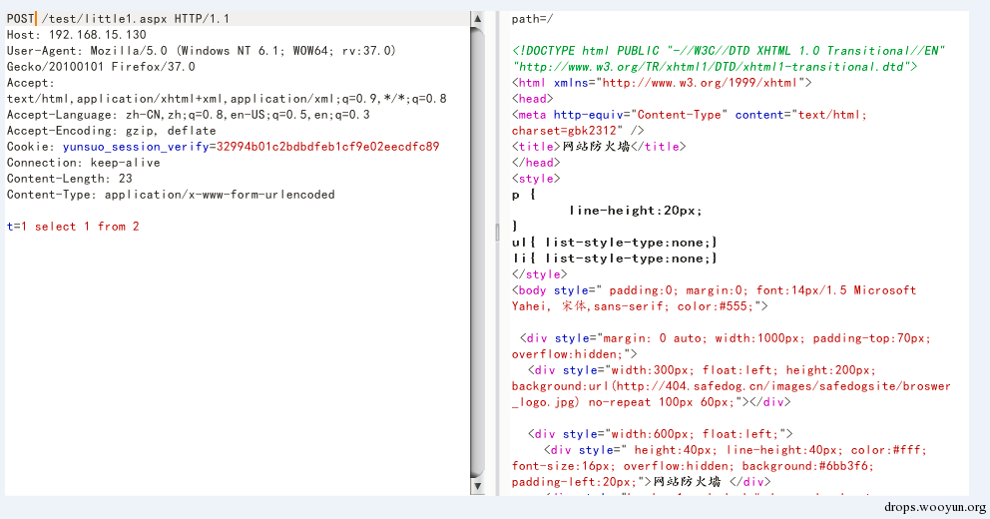Image resolution: width=990 pixels, height=519 pixels.
Task: Click the html xmlns tag line
Action: pos(662,83)
